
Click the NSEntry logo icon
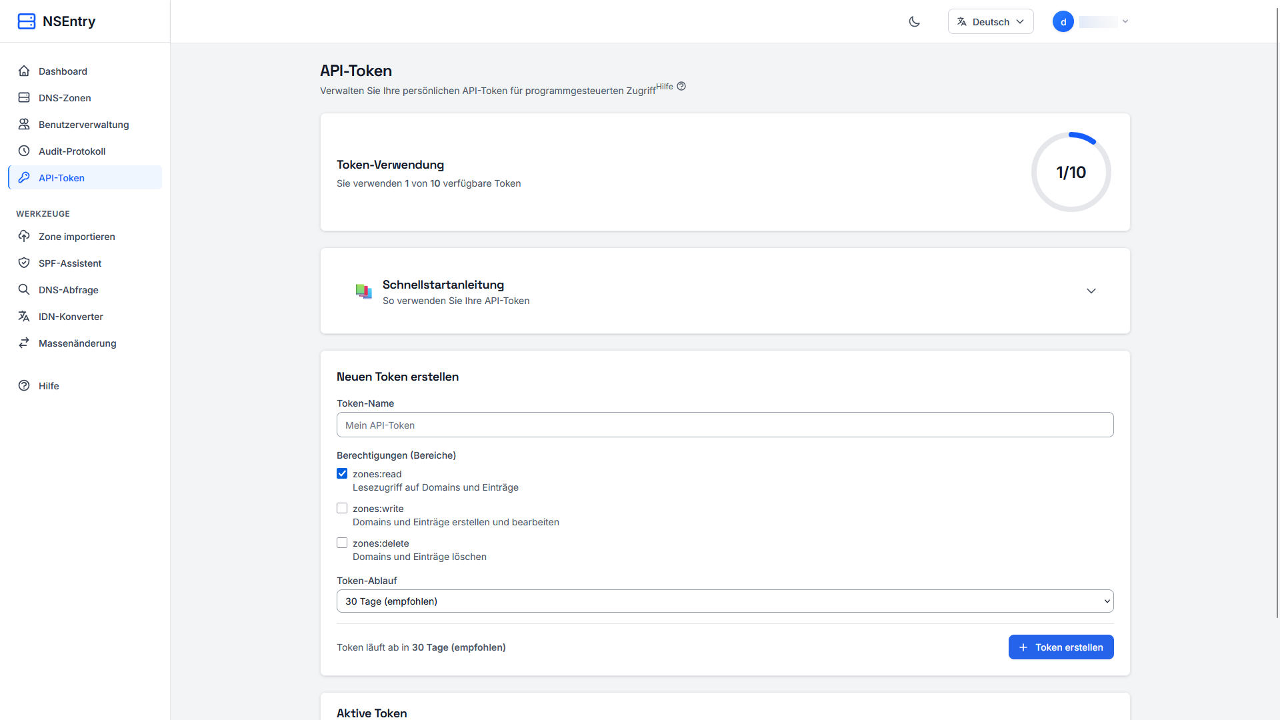coord(27,21)
